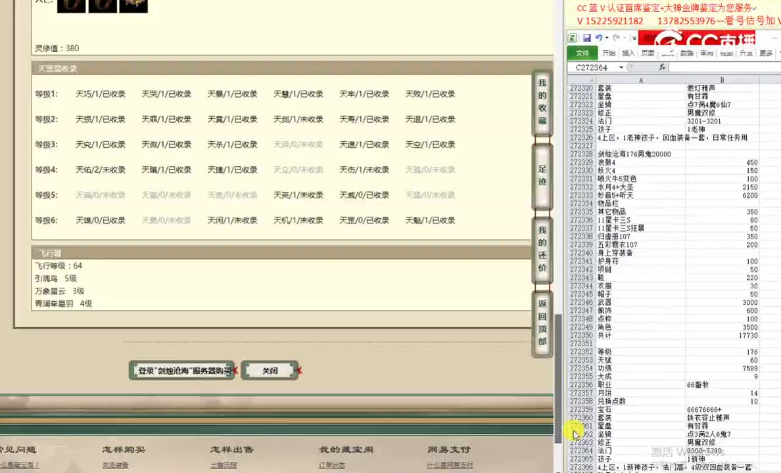
Task: Save the Excel workbook via floppy icon
Action: pyautogui.click(x=587, y=38)
